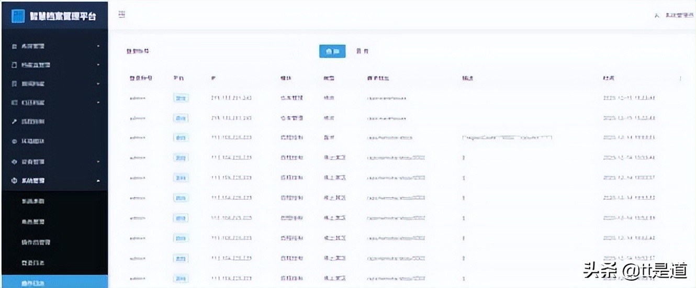This screenshot has width=696, height=288.
Task: Open the column settings dots in the table header
Action: point(680,78)
